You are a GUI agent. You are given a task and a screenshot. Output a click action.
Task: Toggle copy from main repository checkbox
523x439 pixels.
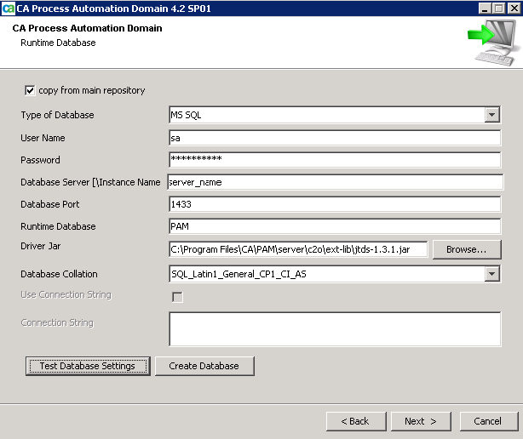coord(31,90)
